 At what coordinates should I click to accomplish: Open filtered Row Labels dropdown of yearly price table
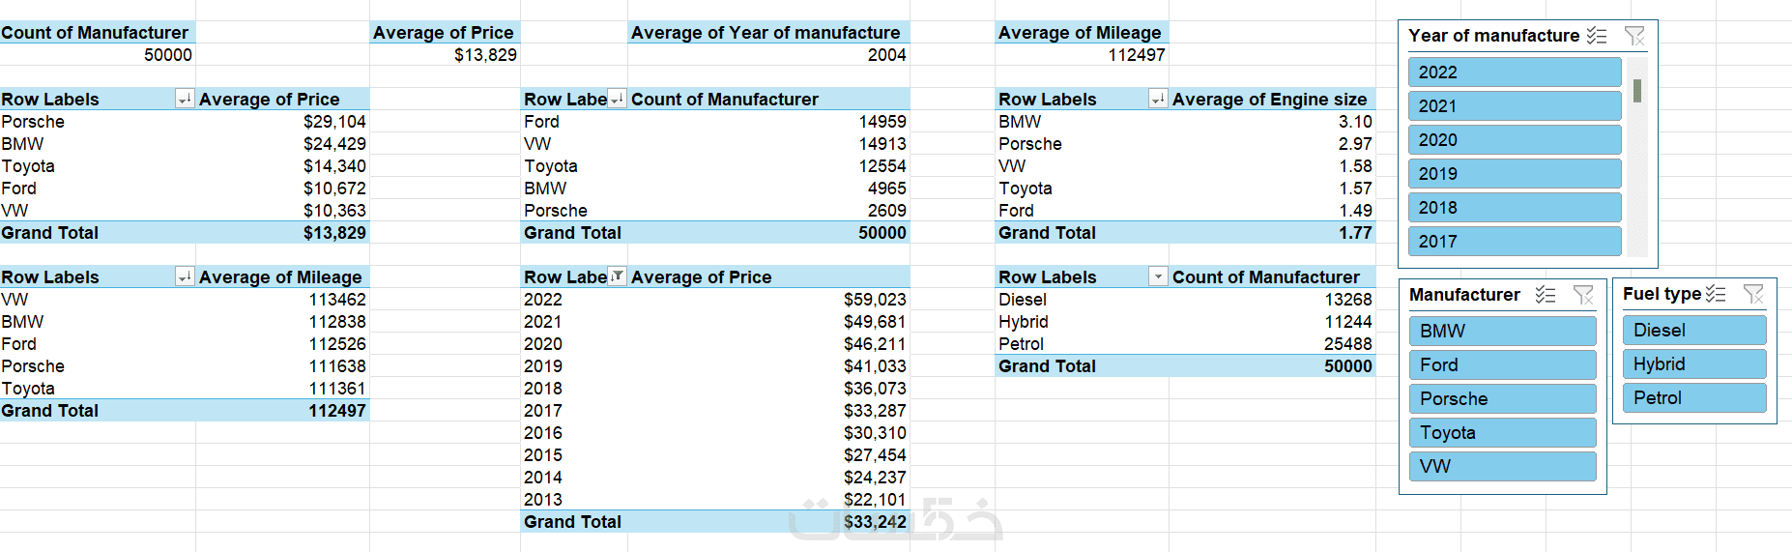pos(617,276)
